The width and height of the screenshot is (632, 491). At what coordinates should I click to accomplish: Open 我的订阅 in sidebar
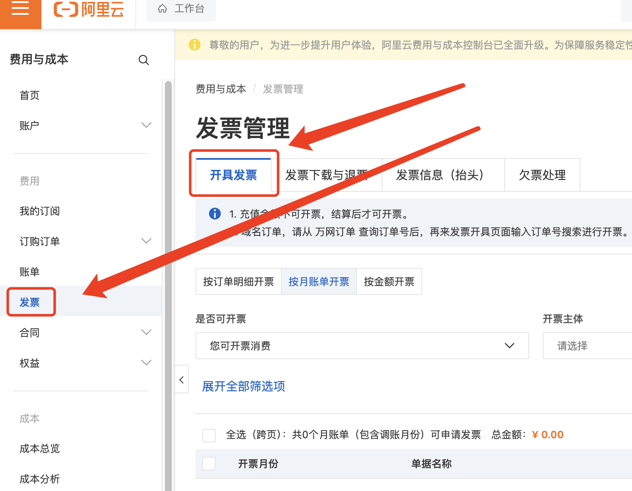[40, 211]
